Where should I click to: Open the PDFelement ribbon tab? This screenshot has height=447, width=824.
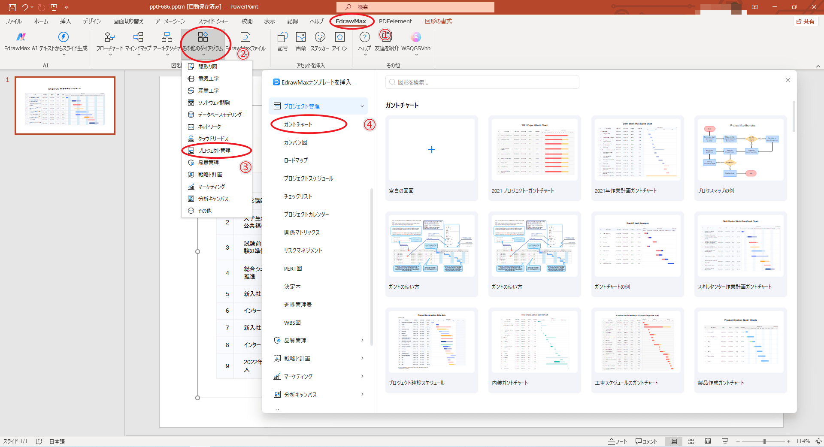click(395, 21)
